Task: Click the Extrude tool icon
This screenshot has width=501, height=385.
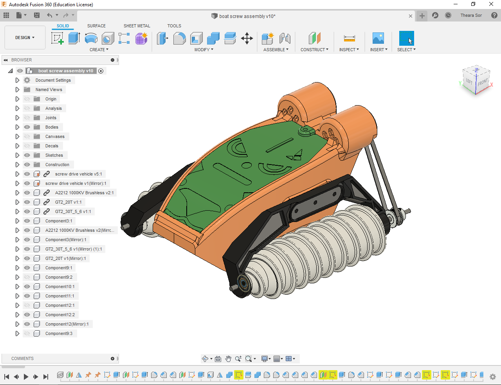Action: click(74, 38)
